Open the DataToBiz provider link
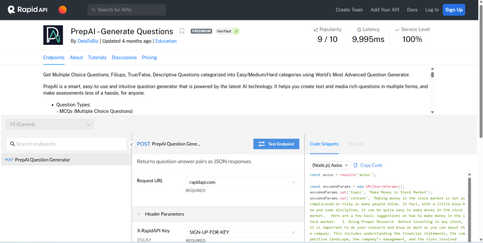Image resolution: width=483 pixels, height=243 pixels. coord(88,41)
